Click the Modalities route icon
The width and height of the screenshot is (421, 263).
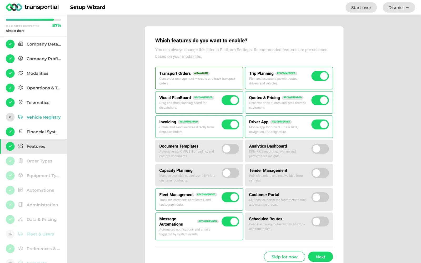[21, 73]
